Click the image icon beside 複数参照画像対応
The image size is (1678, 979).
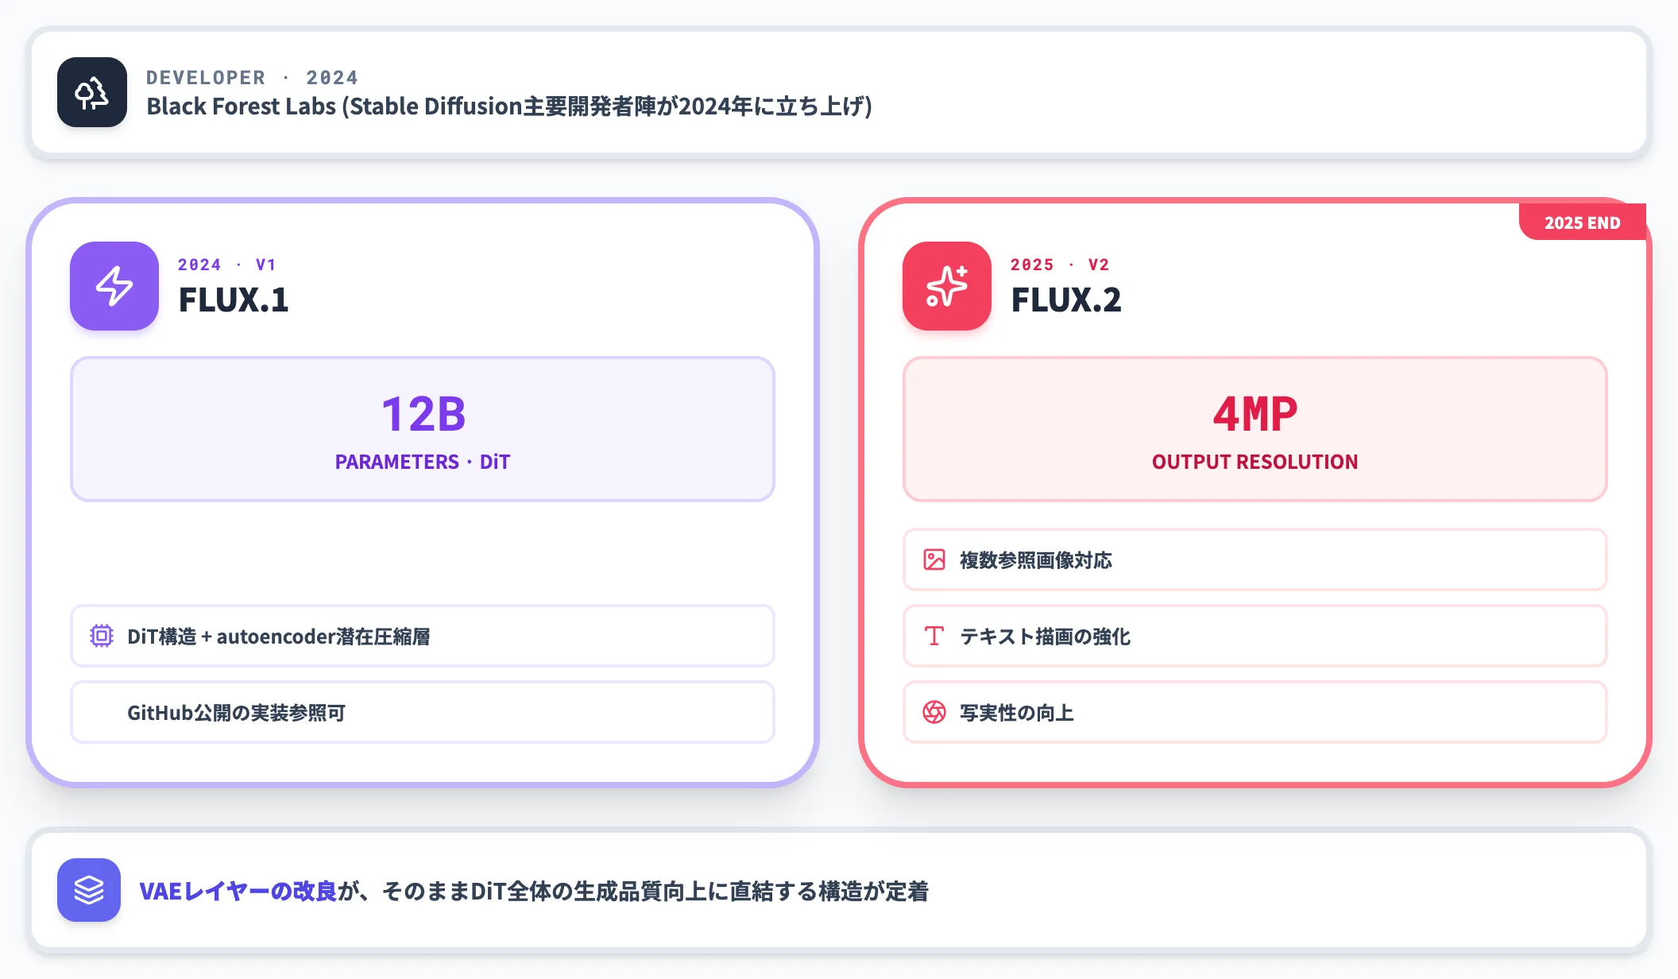tap(934, 559)
